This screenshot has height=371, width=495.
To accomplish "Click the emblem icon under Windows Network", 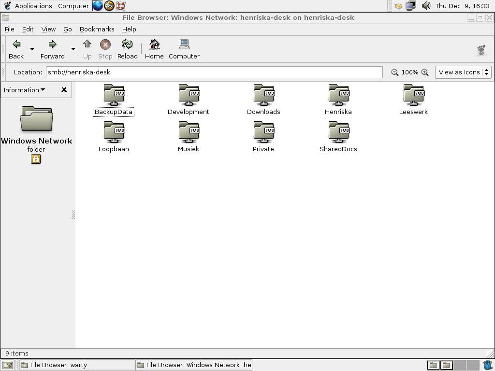I will tap(36, 159).
